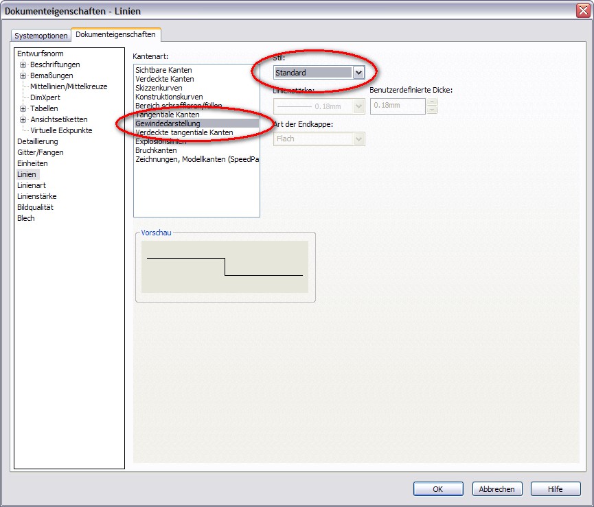Image resolution: width=594 pixels, height=507 pixels.
Task: Expand the Tabellen tree node
Action: pos(23,108)
